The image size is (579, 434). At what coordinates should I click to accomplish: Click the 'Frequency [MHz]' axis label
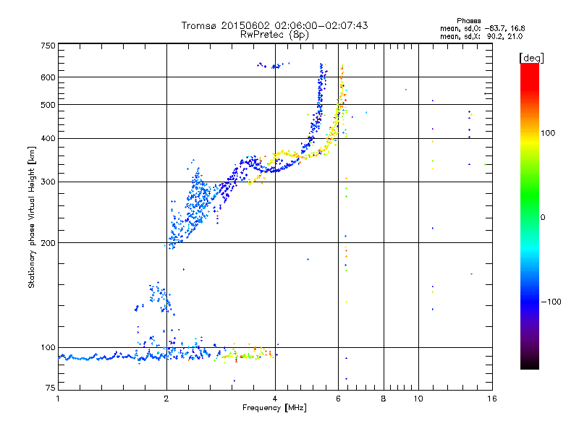[x=274, y=408]
